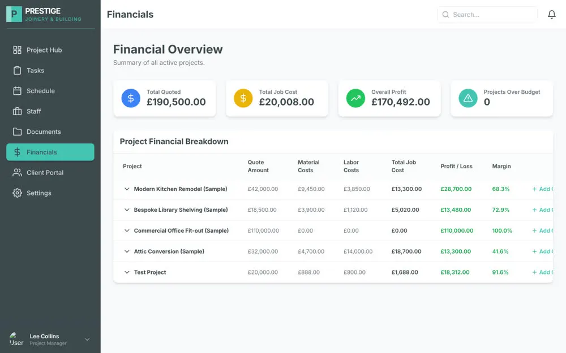Go to Settings in the sidebar
This screenshot has width=566, height=353.
click(50, 193)
